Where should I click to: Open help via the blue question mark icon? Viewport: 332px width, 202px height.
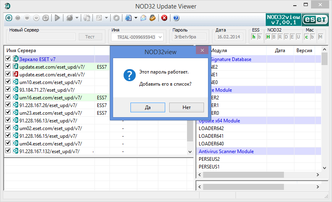pos(176,18)
